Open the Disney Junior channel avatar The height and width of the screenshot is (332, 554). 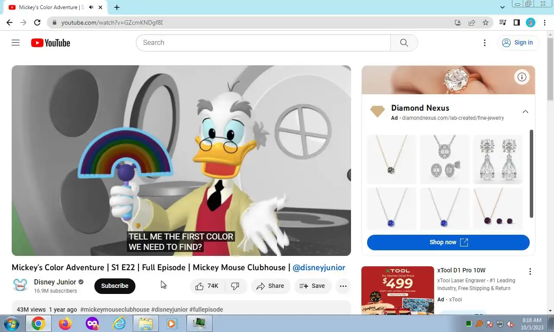click(20, 286)
